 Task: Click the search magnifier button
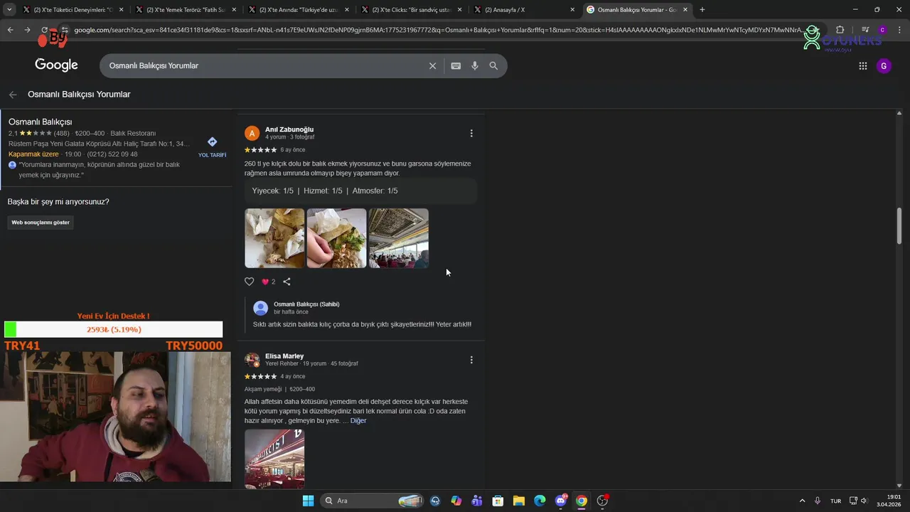[x=493, y=65]
